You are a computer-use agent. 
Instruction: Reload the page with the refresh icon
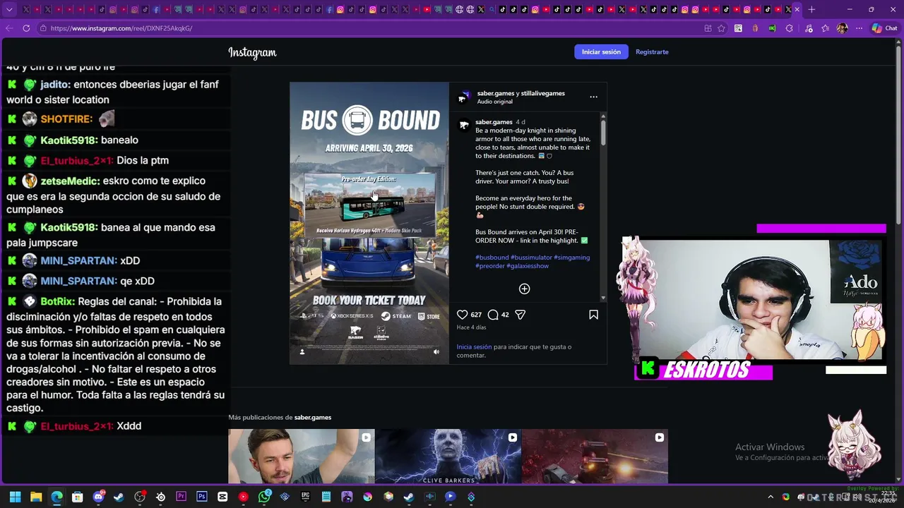(26, 28)
